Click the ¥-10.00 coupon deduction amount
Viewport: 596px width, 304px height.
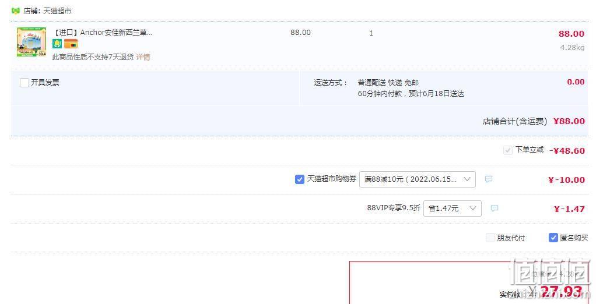pos(566,180)
